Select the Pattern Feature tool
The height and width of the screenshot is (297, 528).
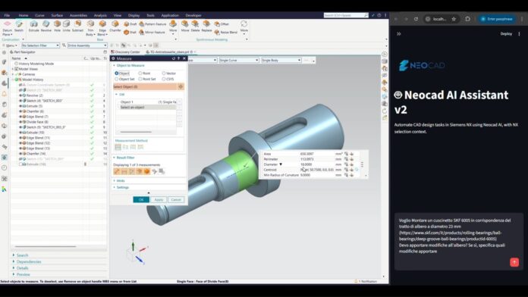152,24
